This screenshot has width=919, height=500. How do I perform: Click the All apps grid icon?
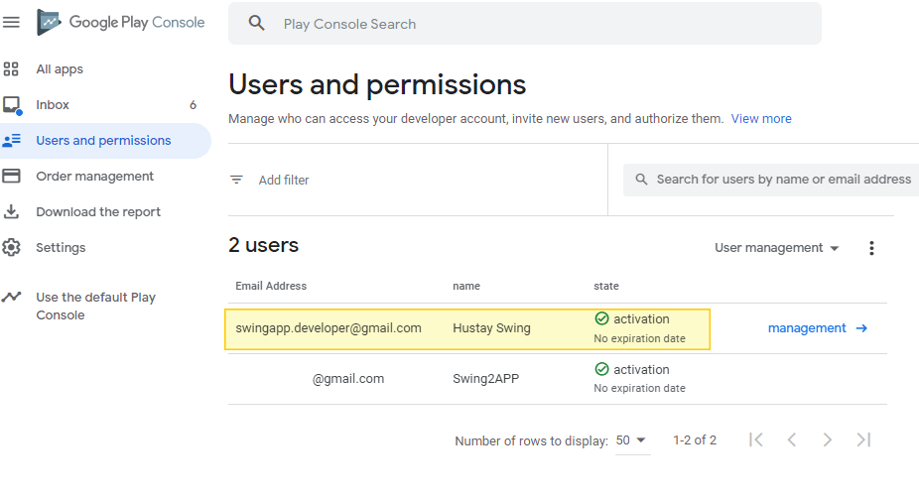(x=12, y=69)
